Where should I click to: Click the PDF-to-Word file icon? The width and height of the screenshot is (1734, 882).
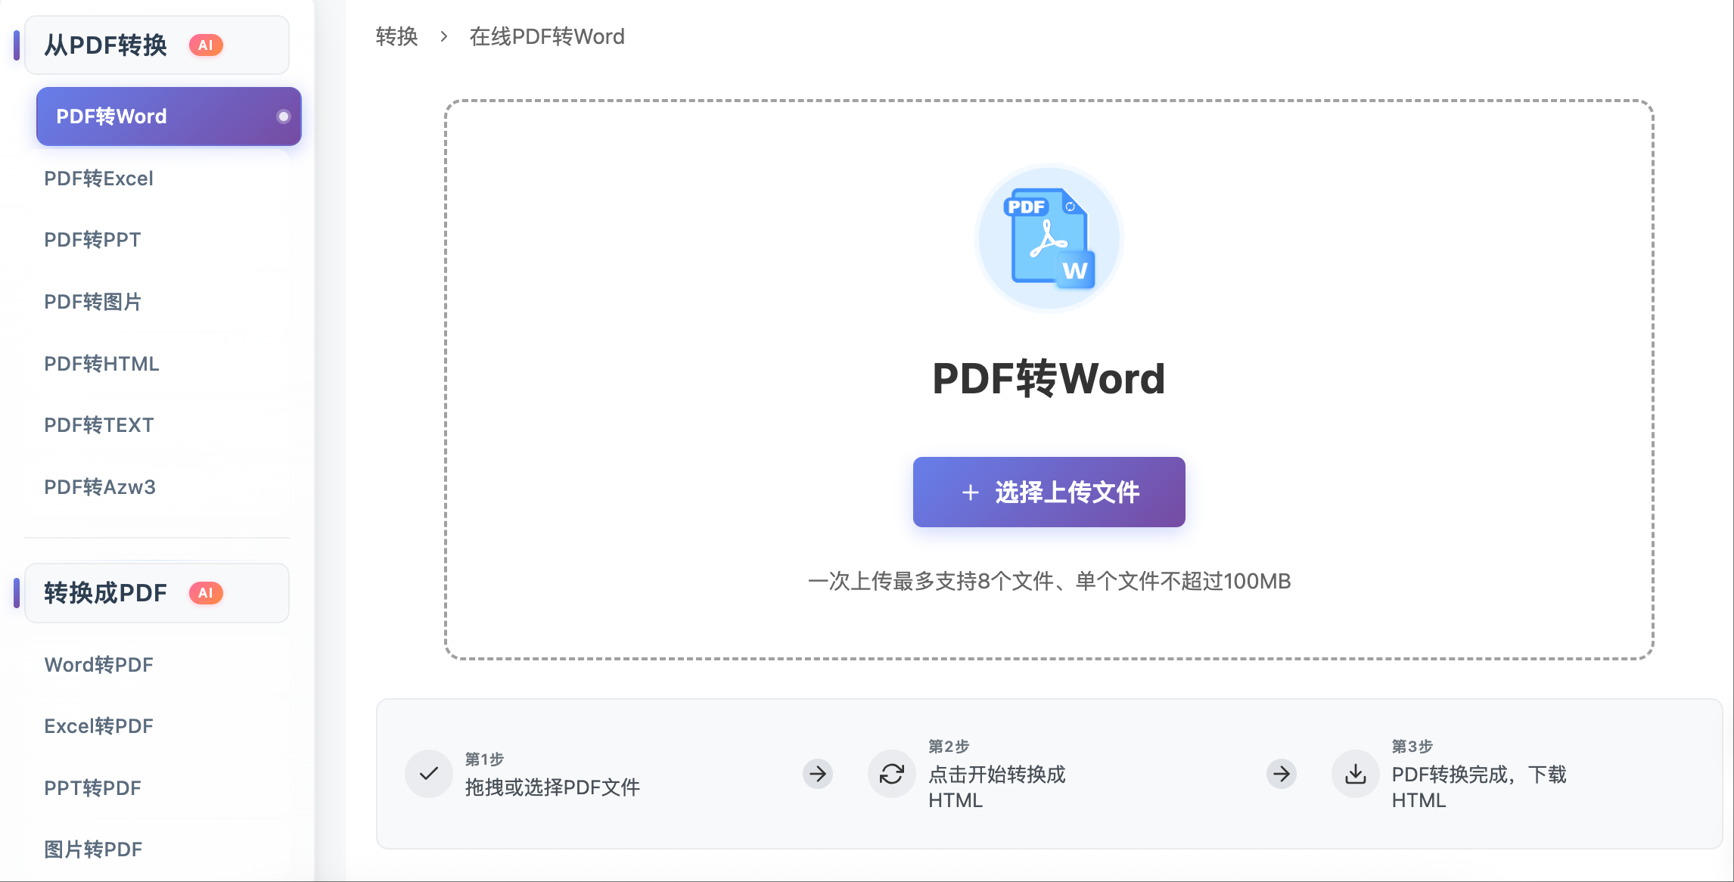coord(1049,238)
